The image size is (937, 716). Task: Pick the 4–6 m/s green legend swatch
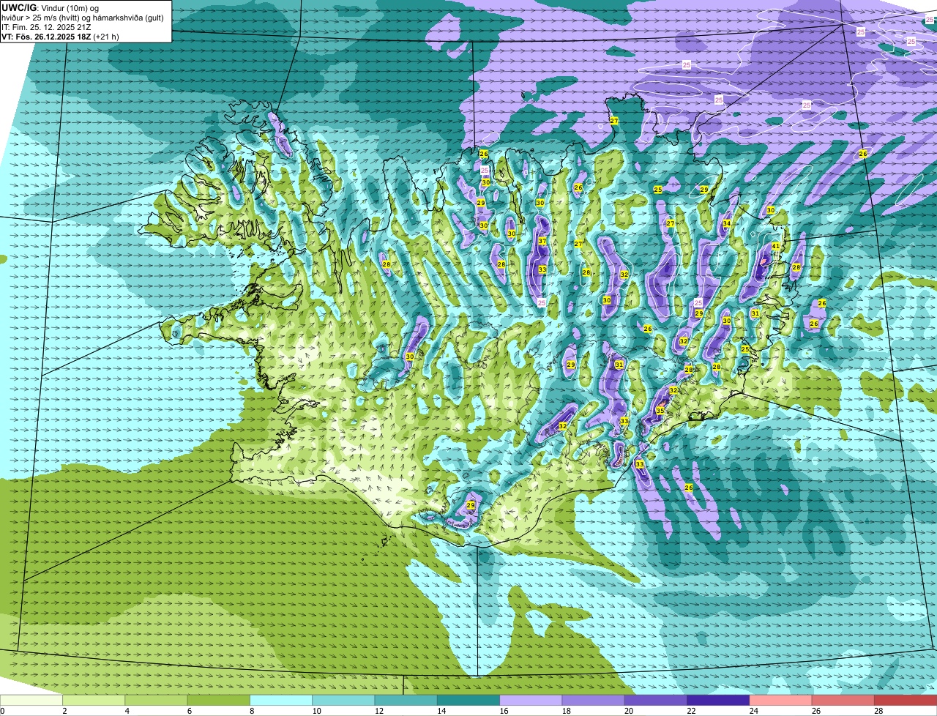[x=156, y=700]
